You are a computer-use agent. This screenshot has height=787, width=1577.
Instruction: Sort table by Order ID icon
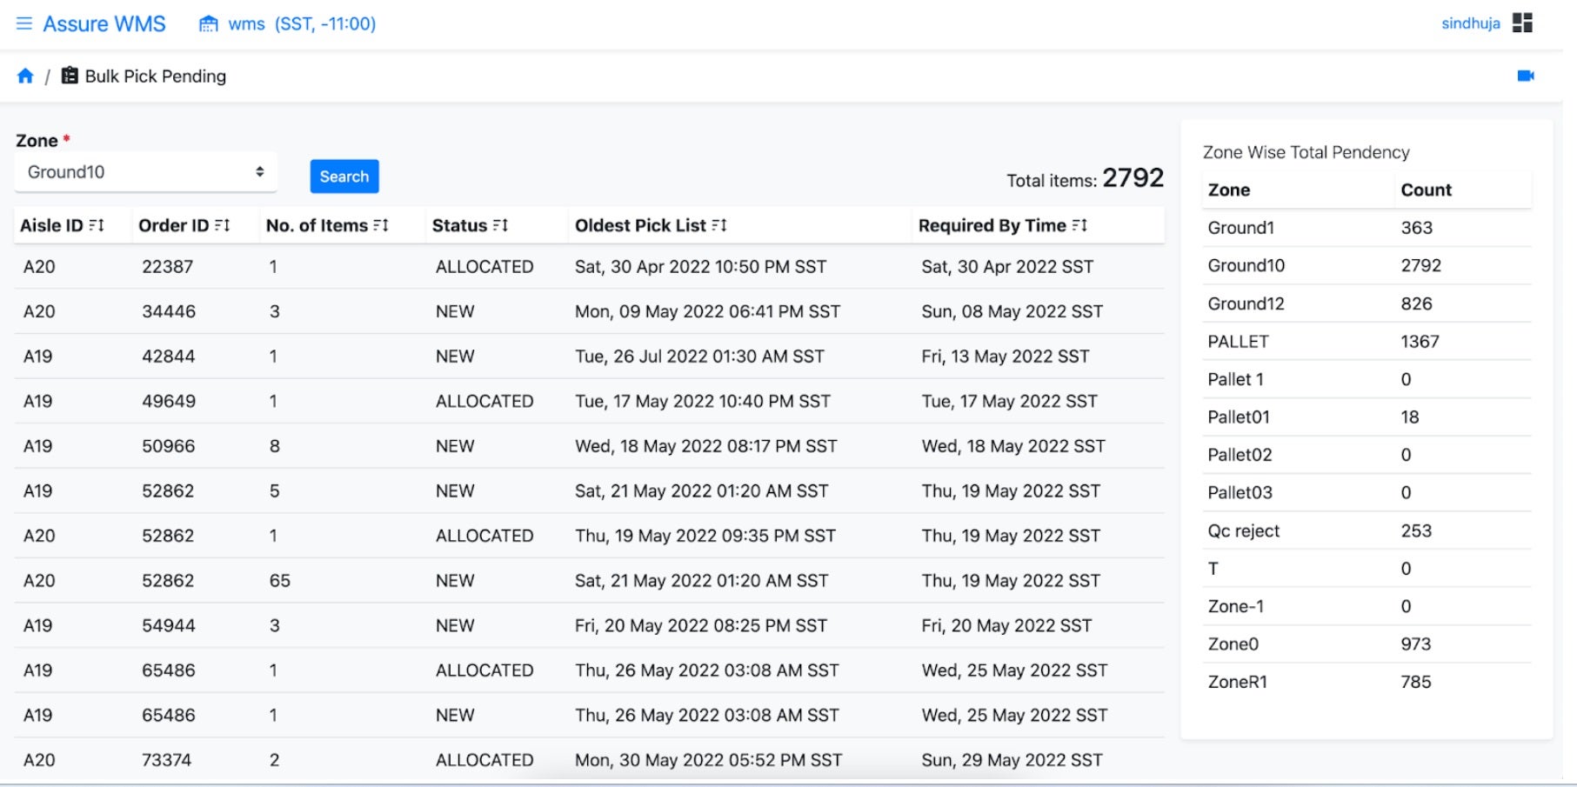pyautogui.click(x=223, y=226)
